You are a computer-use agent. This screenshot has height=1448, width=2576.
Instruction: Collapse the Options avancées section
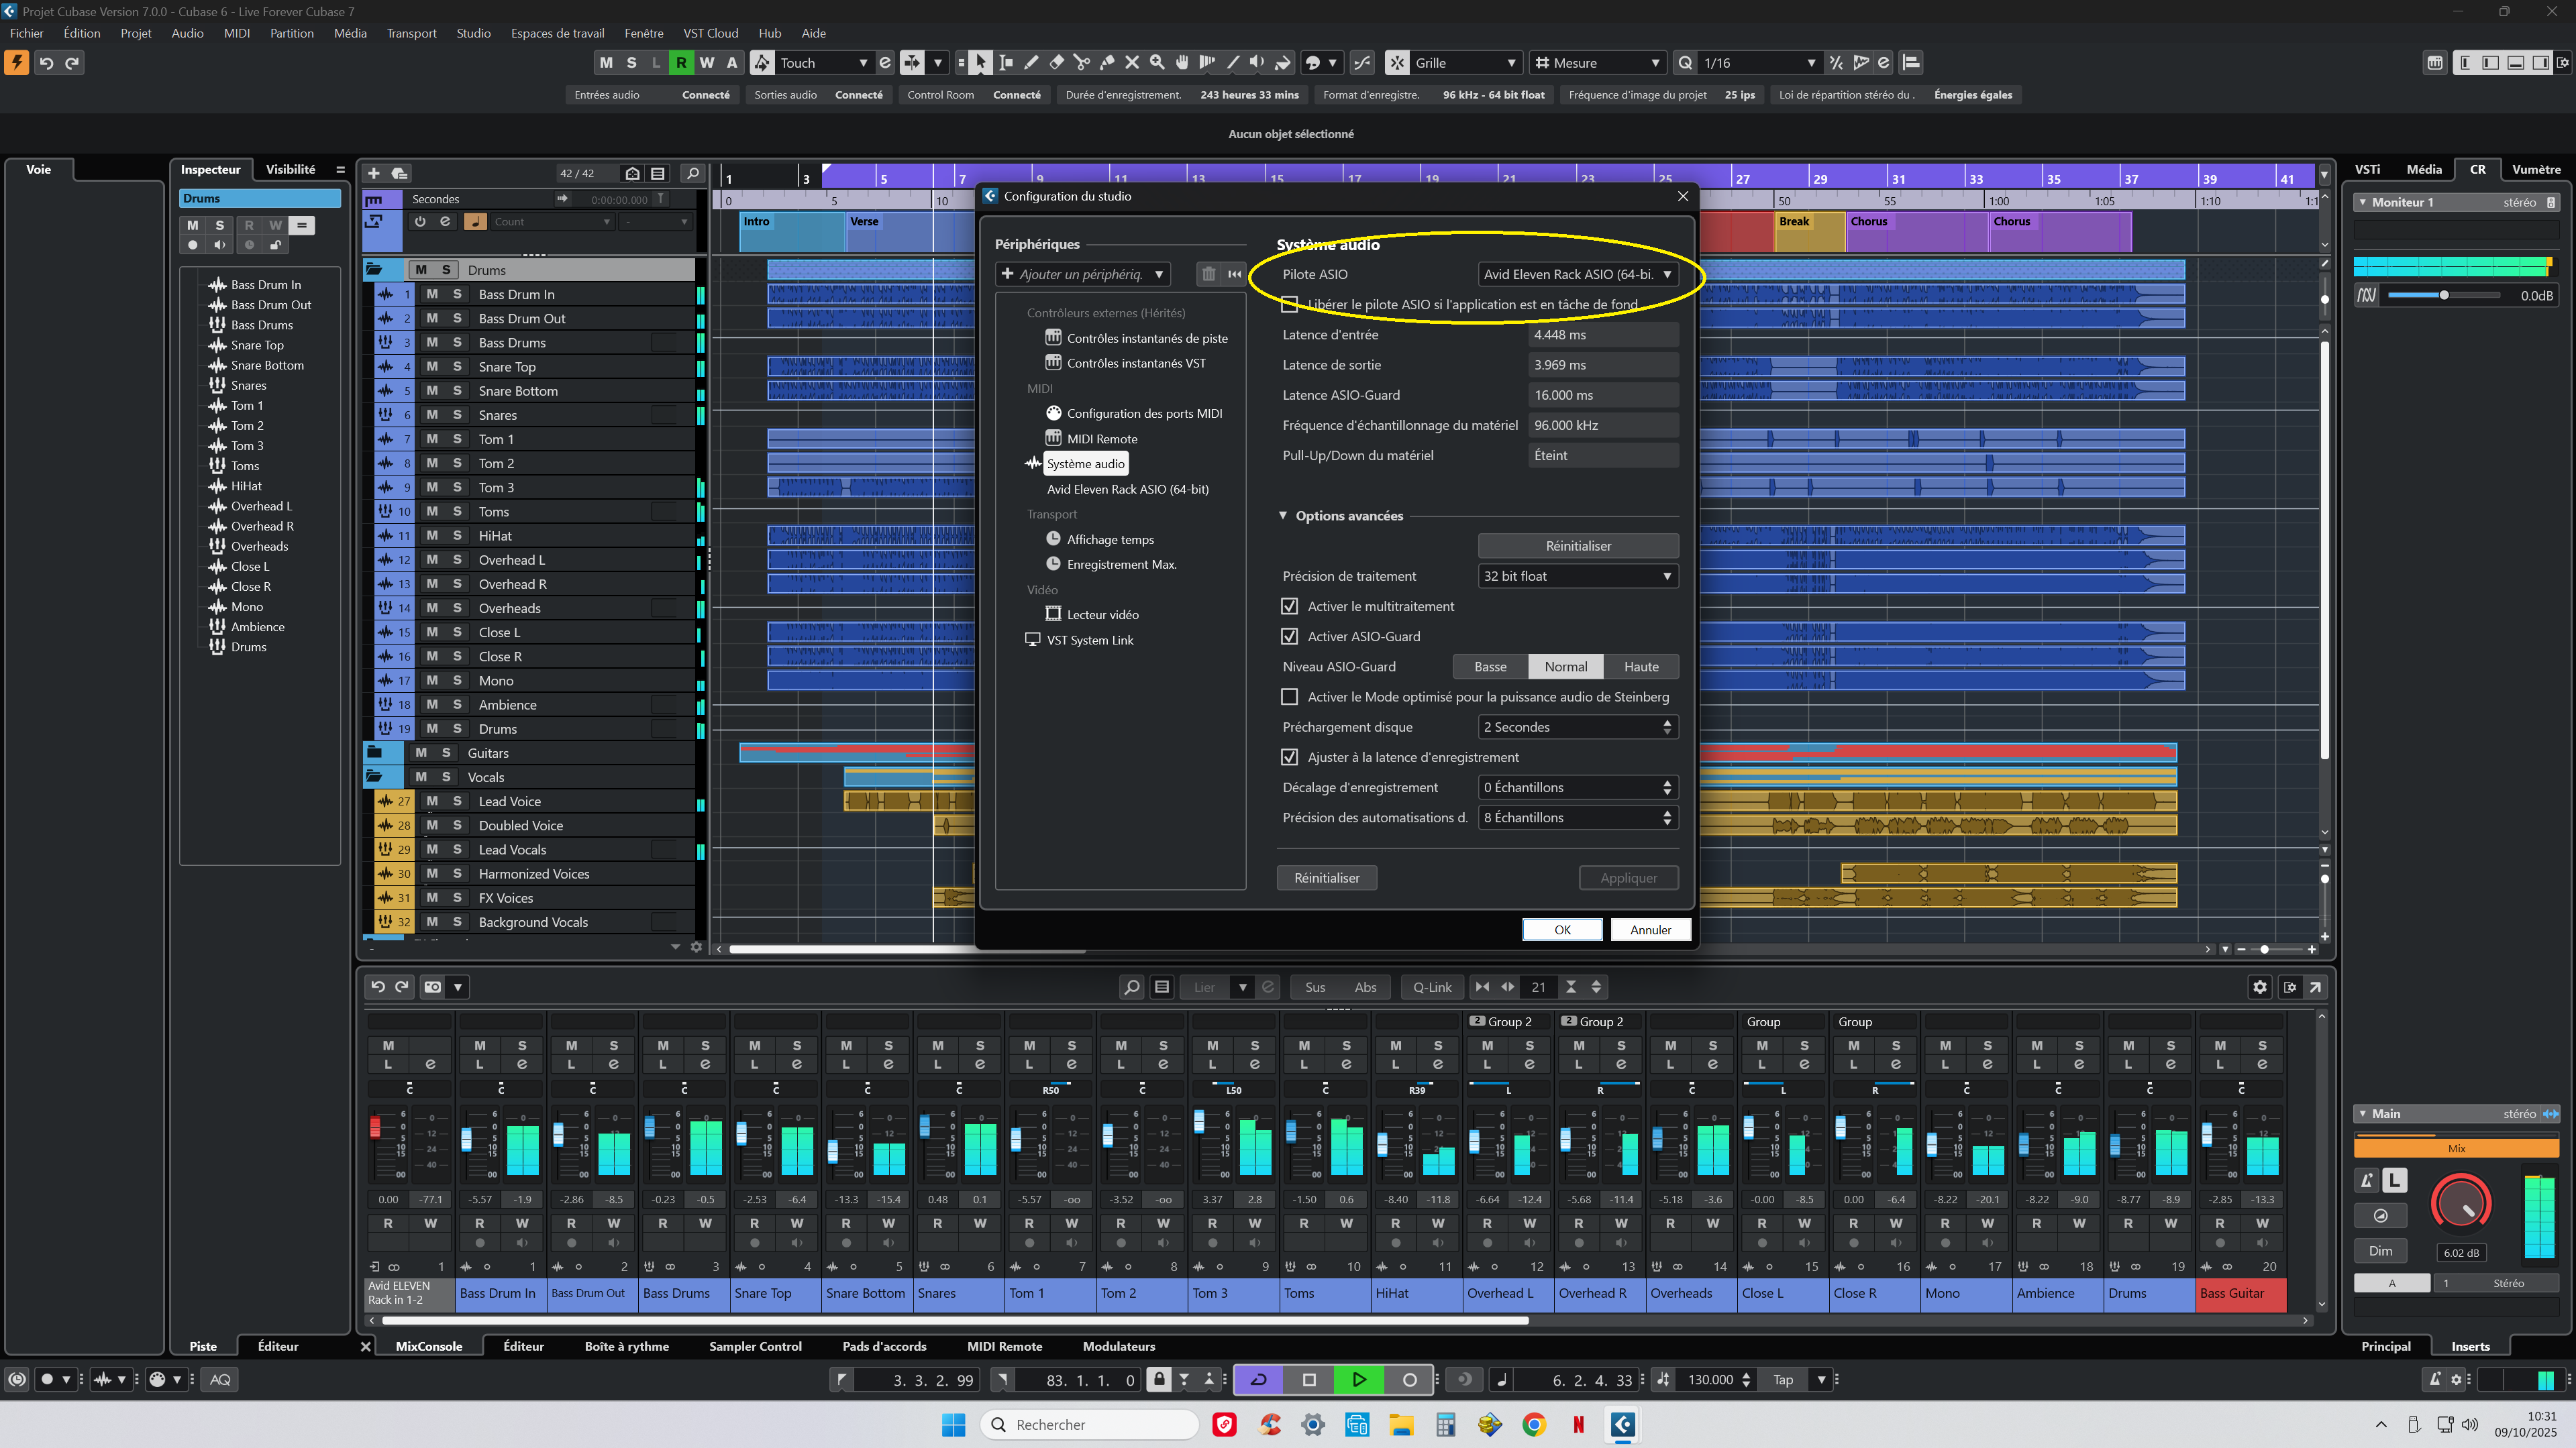(1283, 516)
